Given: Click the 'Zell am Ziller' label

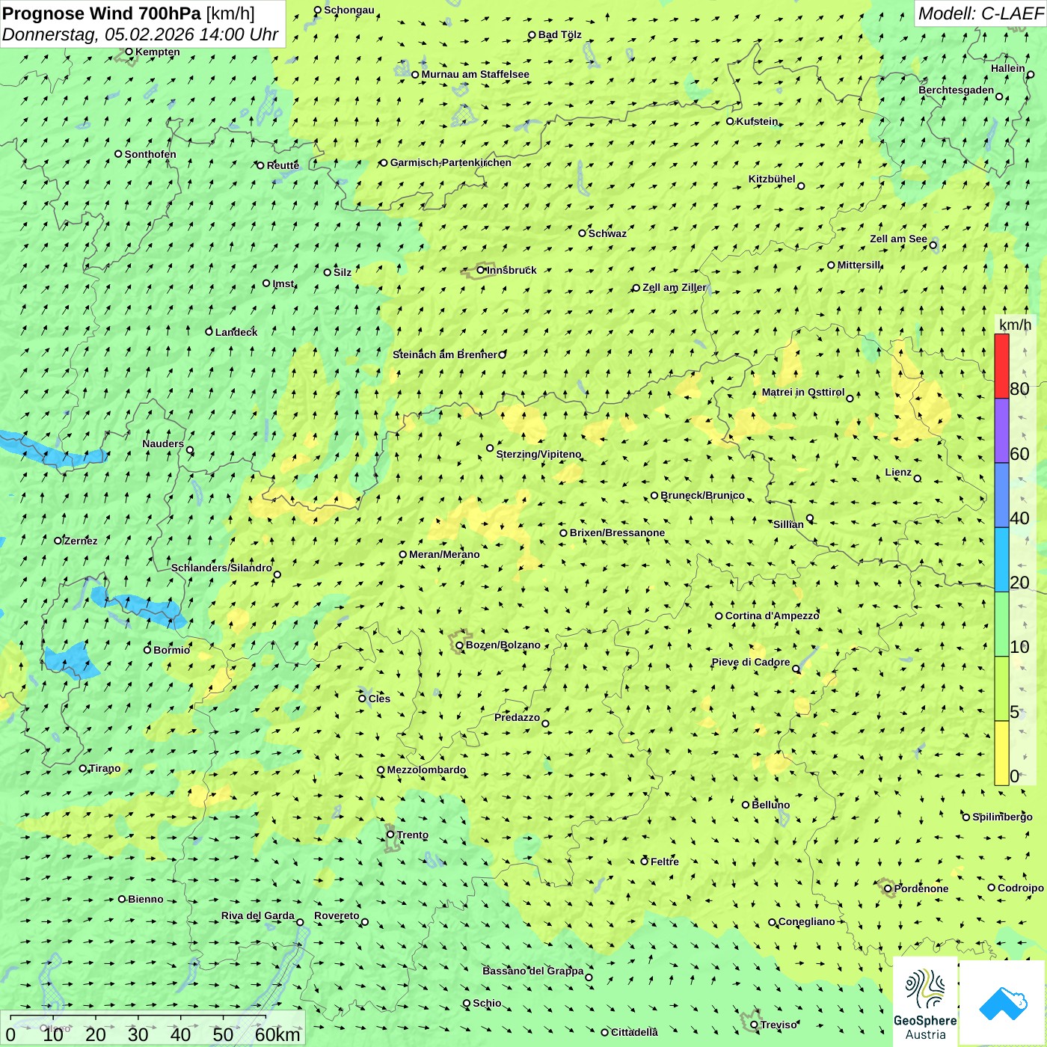Looking at the screenshot, I should tap(674, 287).
